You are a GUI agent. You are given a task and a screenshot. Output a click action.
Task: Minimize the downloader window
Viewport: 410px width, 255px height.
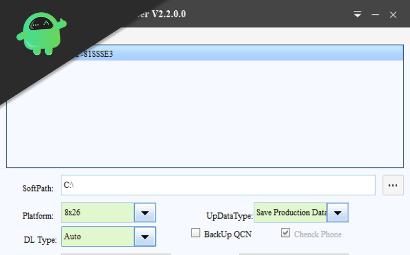coord(375,15)
